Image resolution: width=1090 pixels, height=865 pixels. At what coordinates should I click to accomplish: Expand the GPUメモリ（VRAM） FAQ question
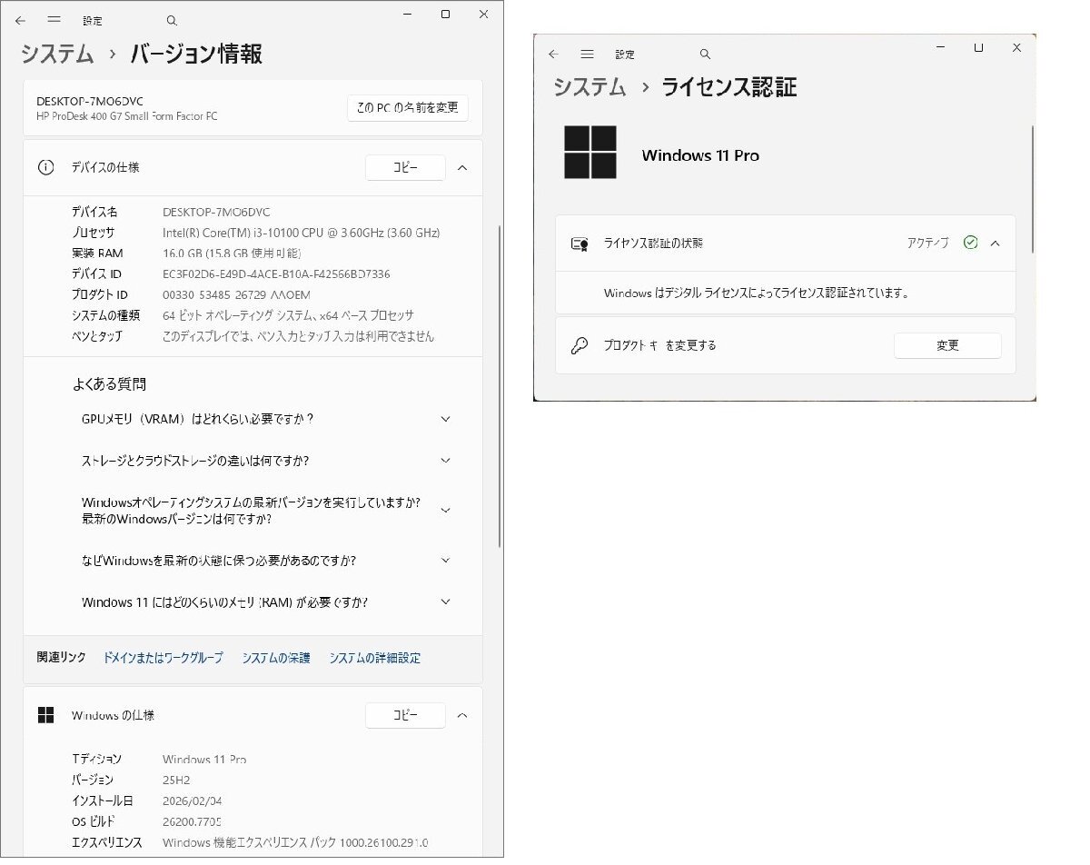[445, 419]
